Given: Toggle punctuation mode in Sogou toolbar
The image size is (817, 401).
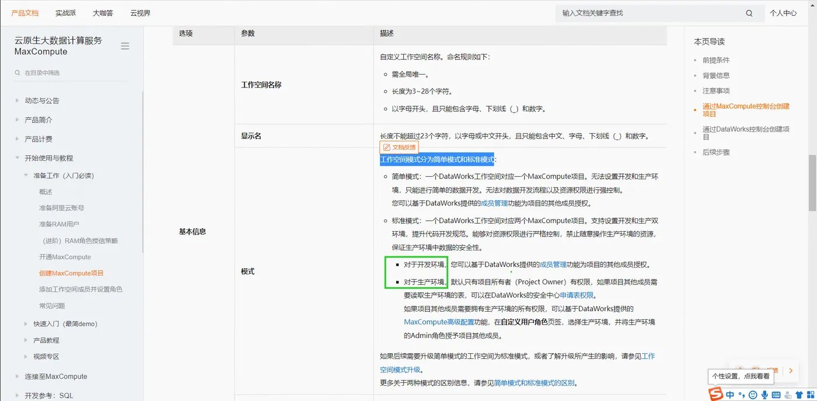Looking at the screenshot, I should (742, 395).
